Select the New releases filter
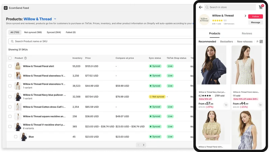Viewport: 270px width, 152px height. [245, 42]
